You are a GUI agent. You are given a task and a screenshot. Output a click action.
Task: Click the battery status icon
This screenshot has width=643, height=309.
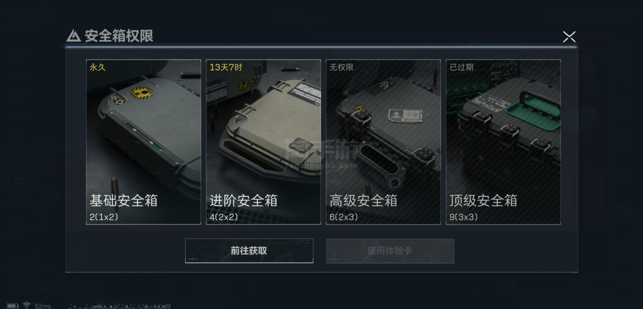13,306
